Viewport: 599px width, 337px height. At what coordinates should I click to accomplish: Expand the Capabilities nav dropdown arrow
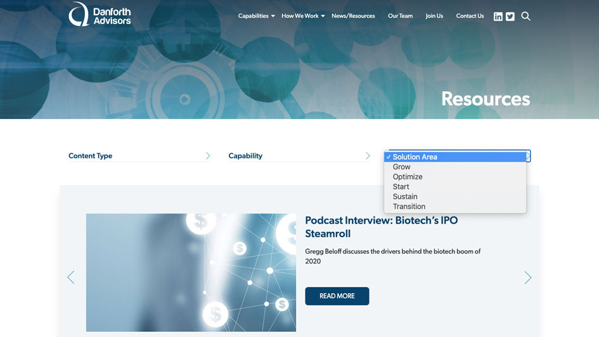273,16
